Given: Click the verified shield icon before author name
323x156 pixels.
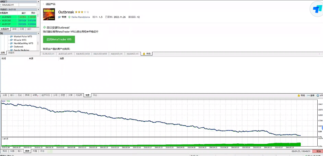Looking at the screenshot, I should point(69,17).
